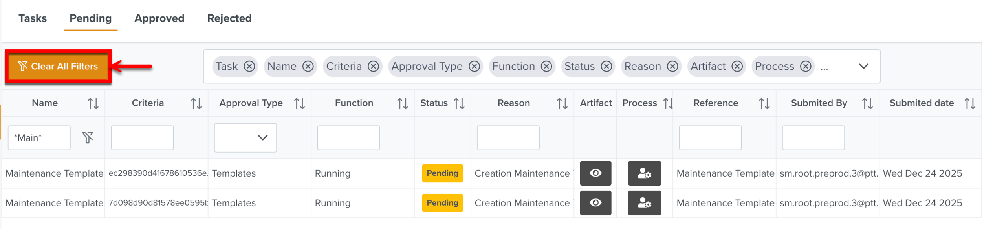View artifact of second Maintenance Template
The width and height of the screenshot is (982, 229).
(595, 203)
